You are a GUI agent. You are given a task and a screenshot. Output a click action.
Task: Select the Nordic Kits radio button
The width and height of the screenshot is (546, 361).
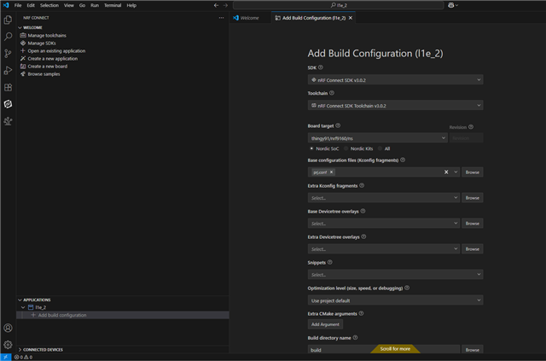[x=346, y=148]
